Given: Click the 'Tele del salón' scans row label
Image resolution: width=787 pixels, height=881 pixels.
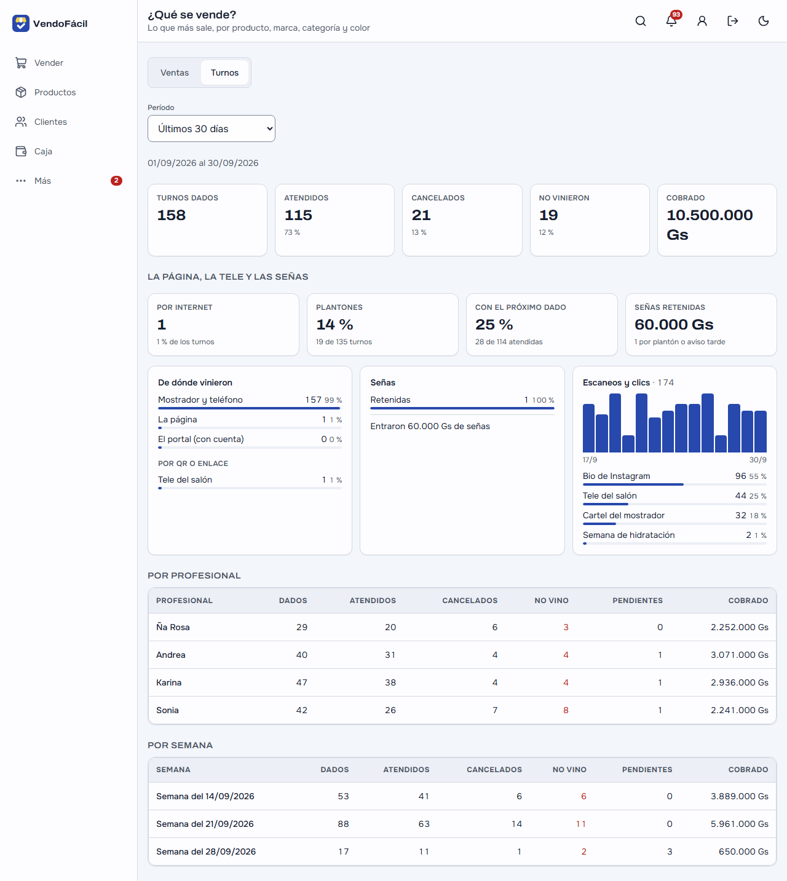Looking at the screenshot, I should (610, 496).
